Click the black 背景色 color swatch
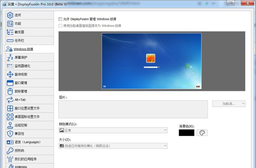This screenshot has width=256, height=168. 186,133
